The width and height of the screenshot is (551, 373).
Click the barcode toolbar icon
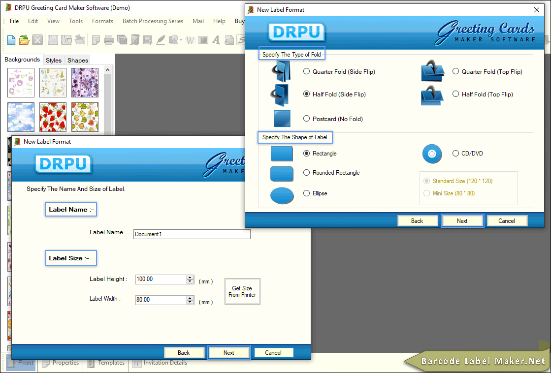[203, 40]
